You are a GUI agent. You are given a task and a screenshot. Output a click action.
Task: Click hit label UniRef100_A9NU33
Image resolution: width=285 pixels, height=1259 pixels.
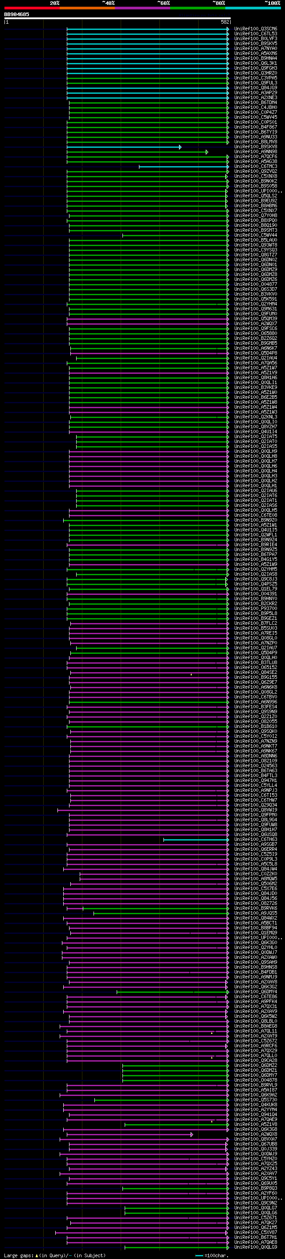pos(256,138)
